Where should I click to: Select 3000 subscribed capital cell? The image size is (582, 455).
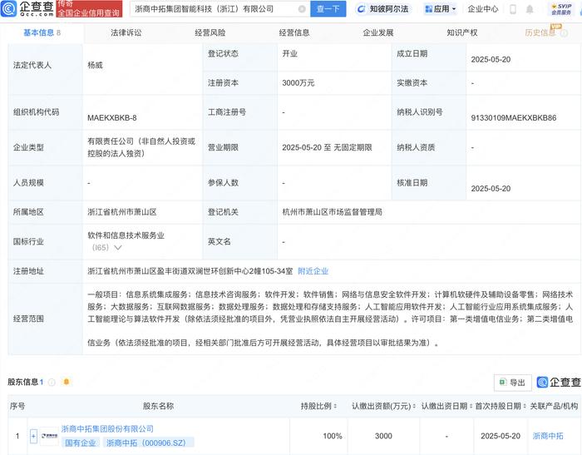pos(383,436)
